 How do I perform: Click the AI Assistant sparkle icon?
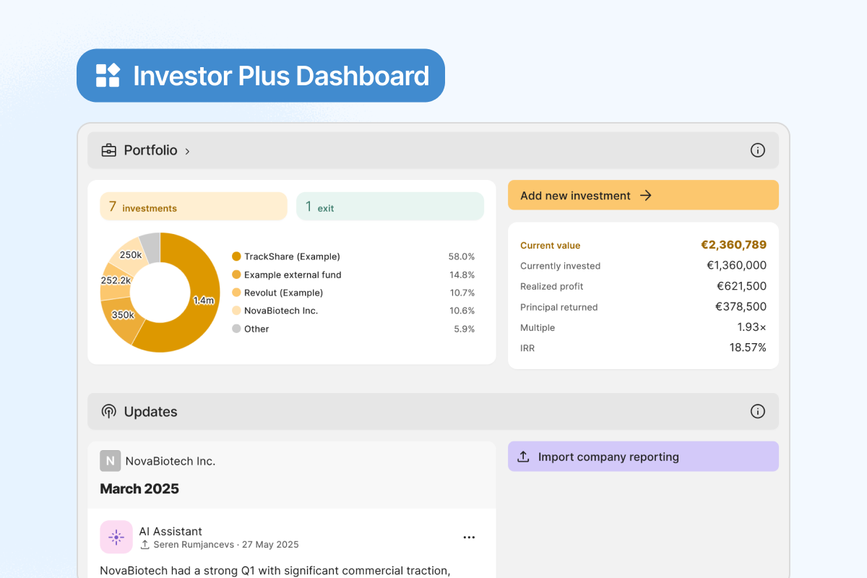pos(116,537)
